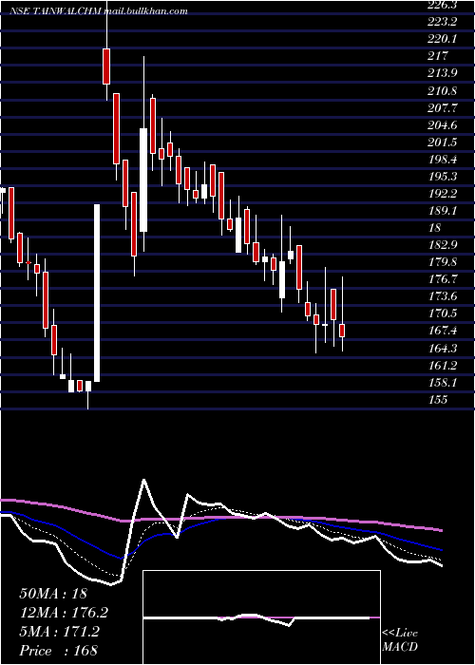The height and width of the screenshot is (665, 475).
Task: Click the 226.3 price axis label
Action: [x=442, y=5]
